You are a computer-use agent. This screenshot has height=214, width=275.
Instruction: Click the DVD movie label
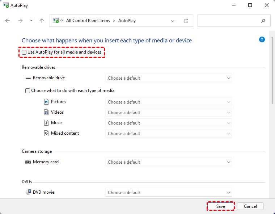(43, 192)
